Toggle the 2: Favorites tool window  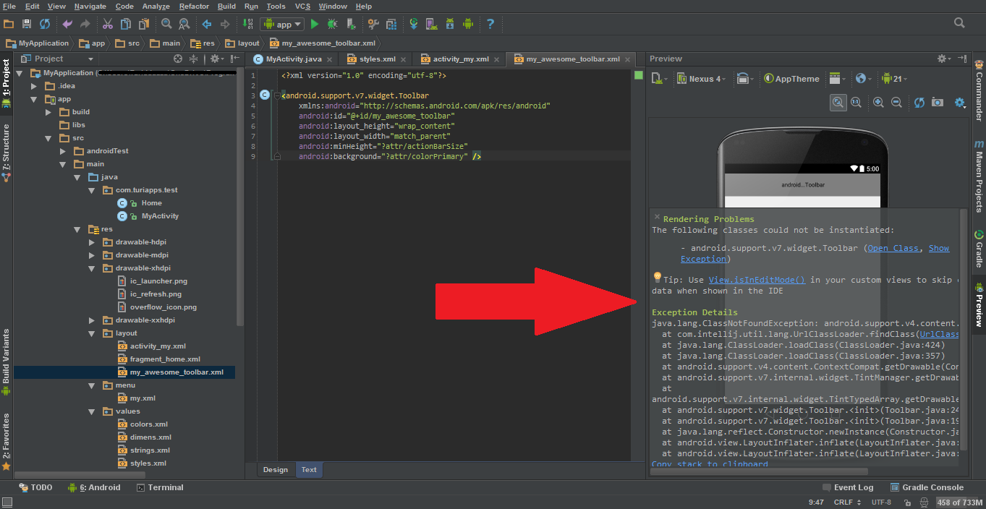click(7, 441)
